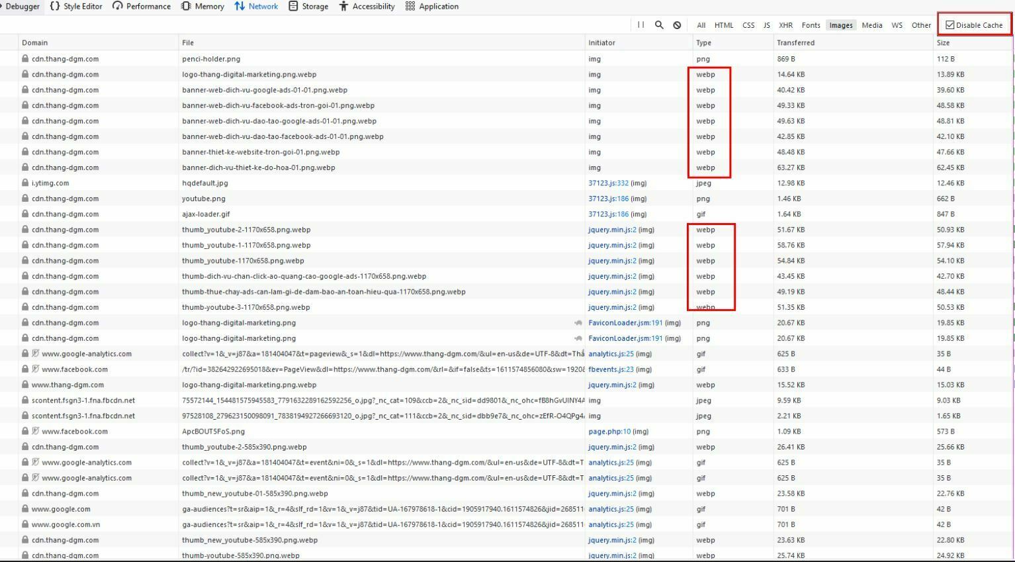
Task: Open initiator link 37123.js:332 for hqdefault.jpg
Action: pyautogui.click(x=608, y=183)
